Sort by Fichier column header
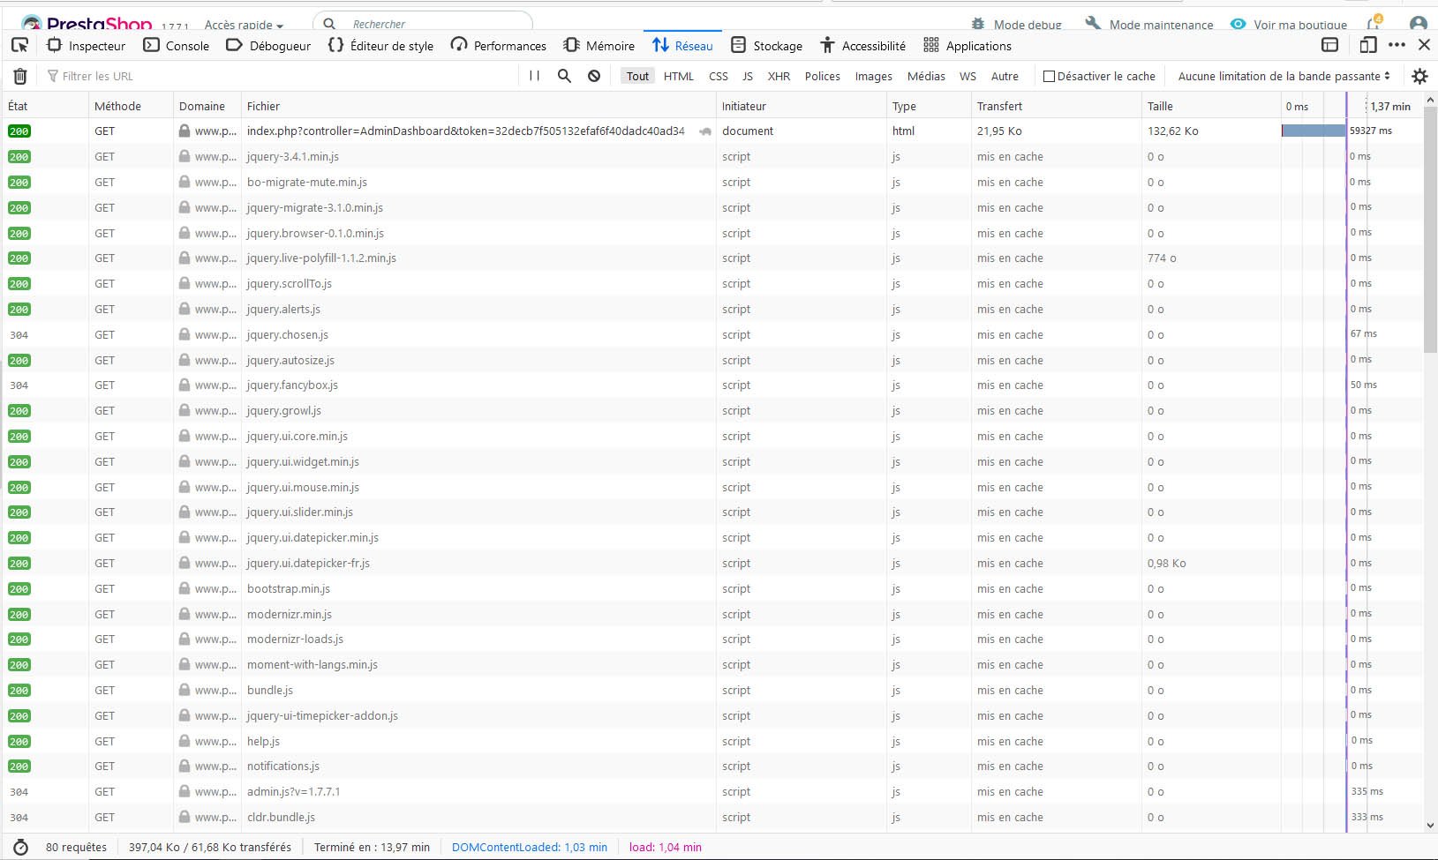Viewport: 1438px width, 860px height. coord(478,106)
